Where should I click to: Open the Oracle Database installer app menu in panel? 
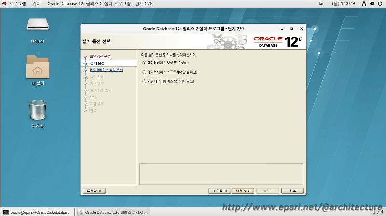pyautogui.click(x=100, y=4)
